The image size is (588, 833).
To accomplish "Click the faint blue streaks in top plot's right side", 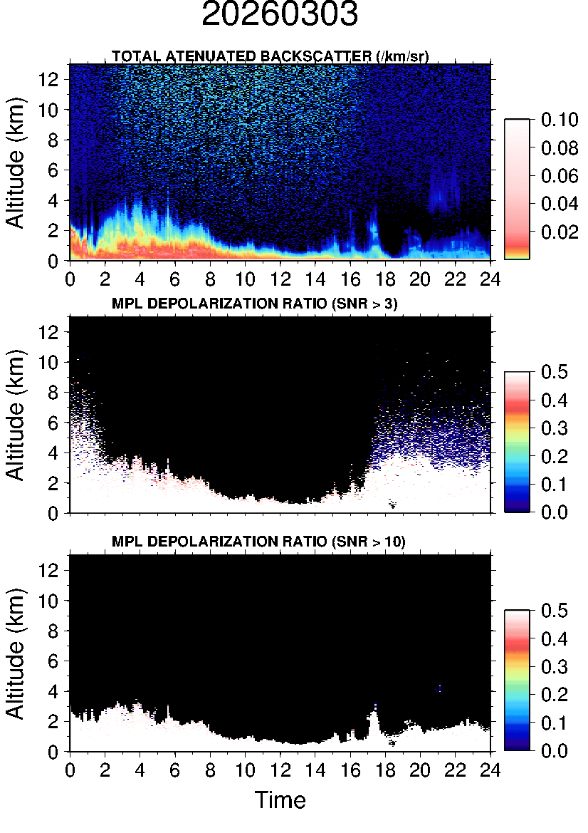I will click(440, 189).
